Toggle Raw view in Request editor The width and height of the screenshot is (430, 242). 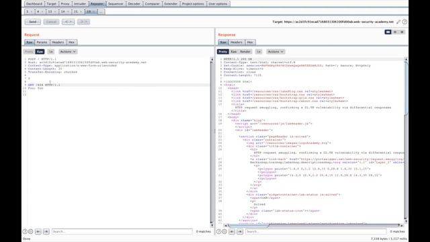[40, 52]
